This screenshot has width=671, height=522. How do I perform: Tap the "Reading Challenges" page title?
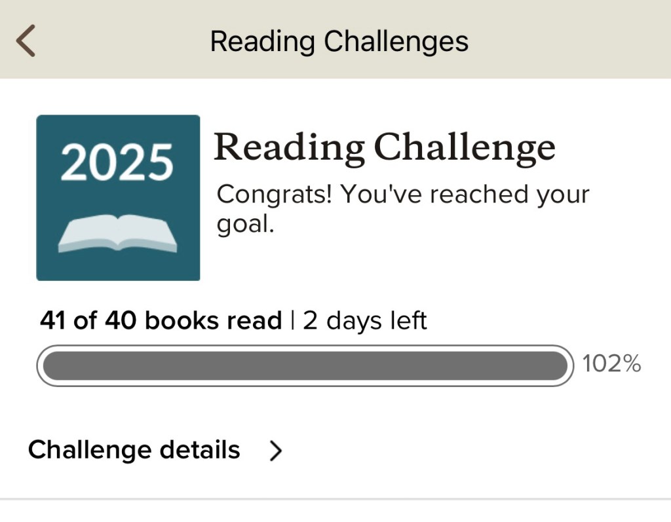tap(339, 41)
